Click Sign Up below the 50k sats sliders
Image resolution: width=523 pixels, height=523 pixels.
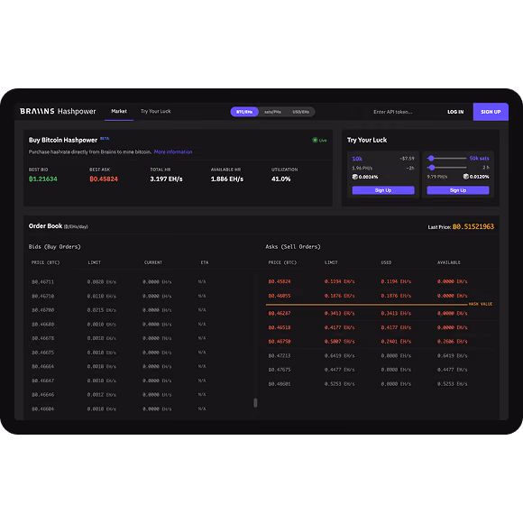pyautogui.click(x=458, y=190)
